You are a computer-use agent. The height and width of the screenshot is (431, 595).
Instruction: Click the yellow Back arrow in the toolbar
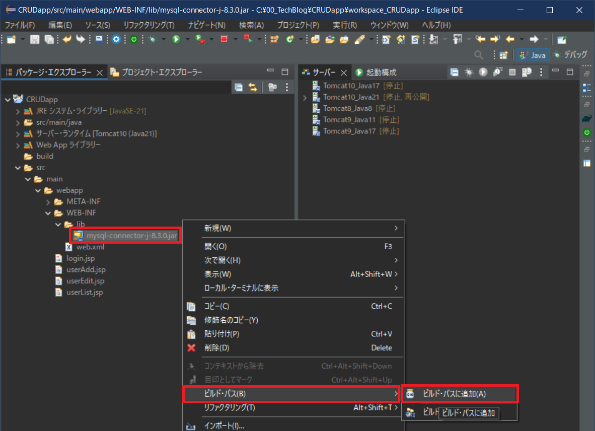coord(510,39)
